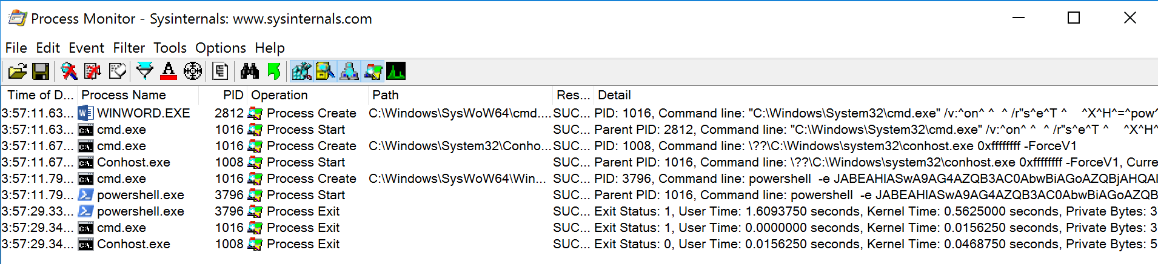Toggle Show Profiling Events graph icon
The width and height of the screenshot is (1158, 264).
click(x=396, y=71)
